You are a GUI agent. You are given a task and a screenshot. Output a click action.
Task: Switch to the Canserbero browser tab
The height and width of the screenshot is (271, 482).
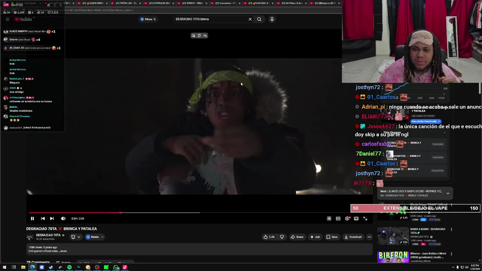(225, 3)
